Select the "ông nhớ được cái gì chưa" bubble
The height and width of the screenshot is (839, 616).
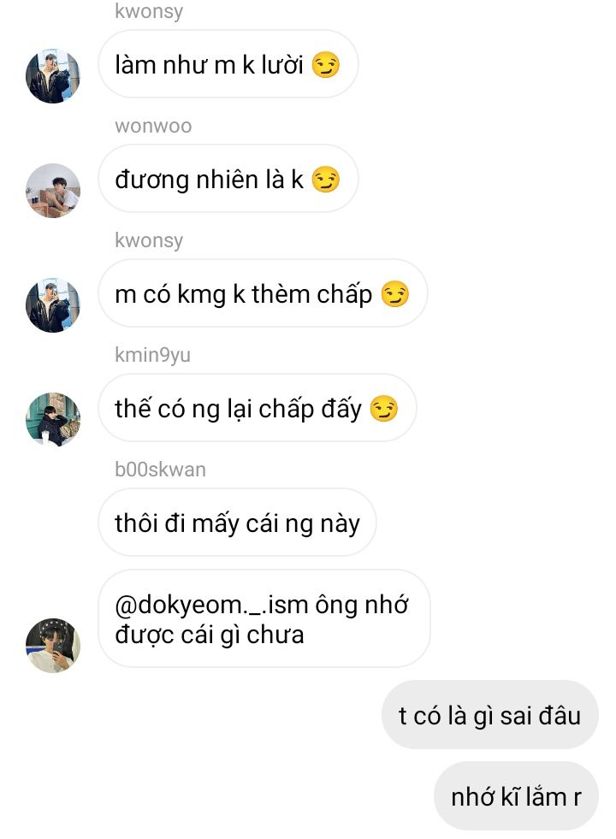coord(264,618)
